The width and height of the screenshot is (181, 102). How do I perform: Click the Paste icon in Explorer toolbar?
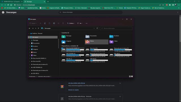click(x=49, y=23)
